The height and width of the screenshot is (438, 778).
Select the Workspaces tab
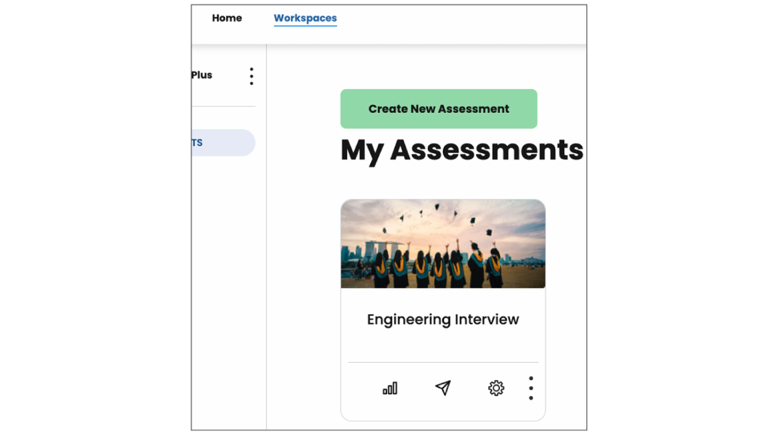(x=305, y=18)
